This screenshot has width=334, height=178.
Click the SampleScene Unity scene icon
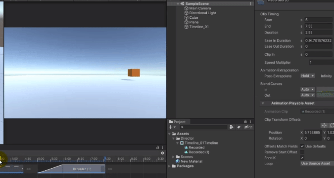pos(182,3)
